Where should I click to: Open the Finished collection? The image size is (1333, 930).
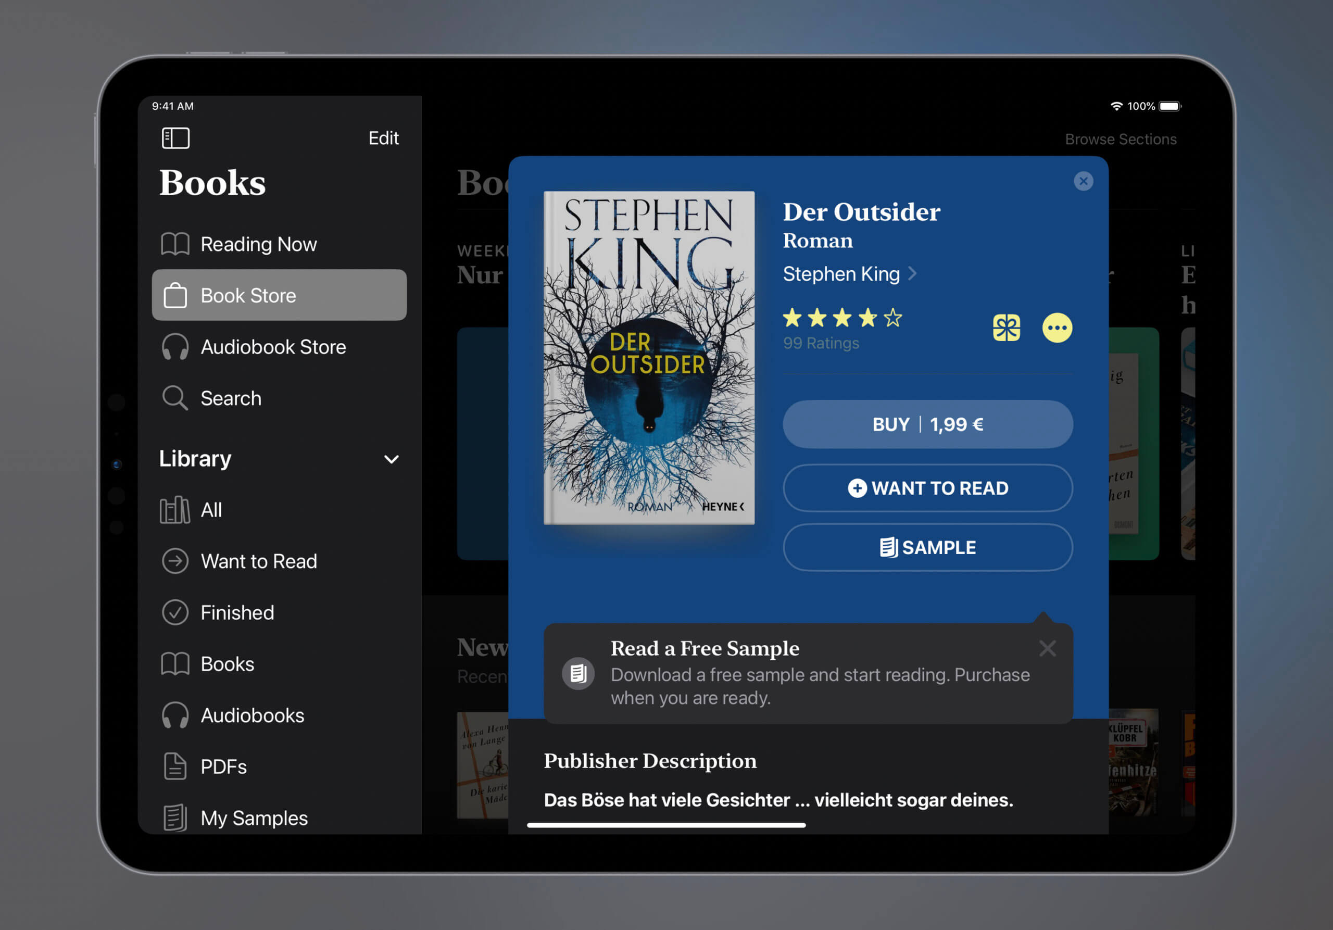pyautogui.click(x=279, y=612)
